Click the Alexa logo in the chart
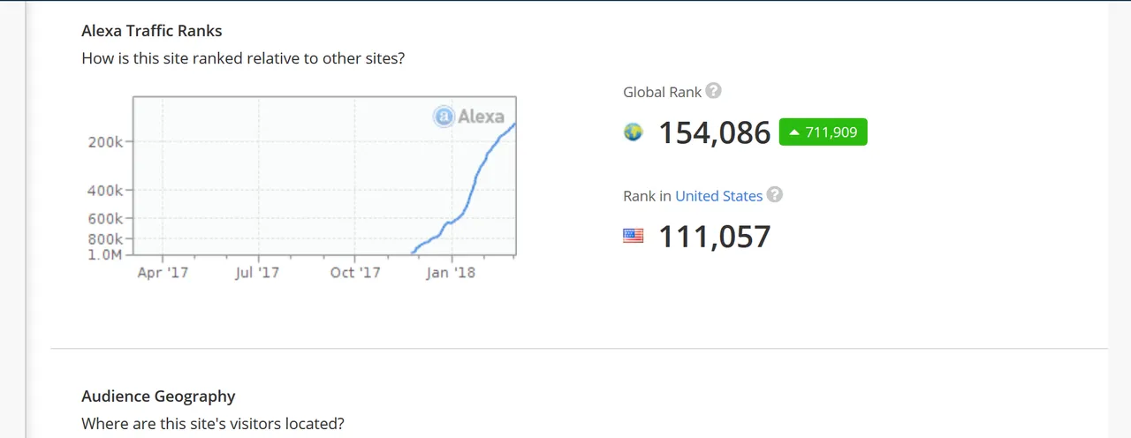The width and height of the screenshot is (1131, 438). (469, 116)
